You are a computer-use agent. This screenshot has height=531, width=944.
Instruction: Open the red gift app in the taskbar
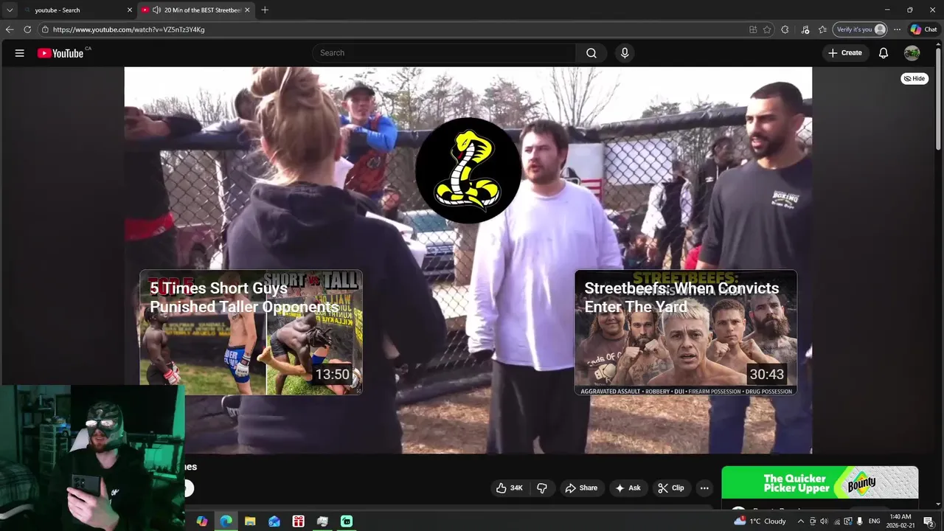(x=298, y=521)
